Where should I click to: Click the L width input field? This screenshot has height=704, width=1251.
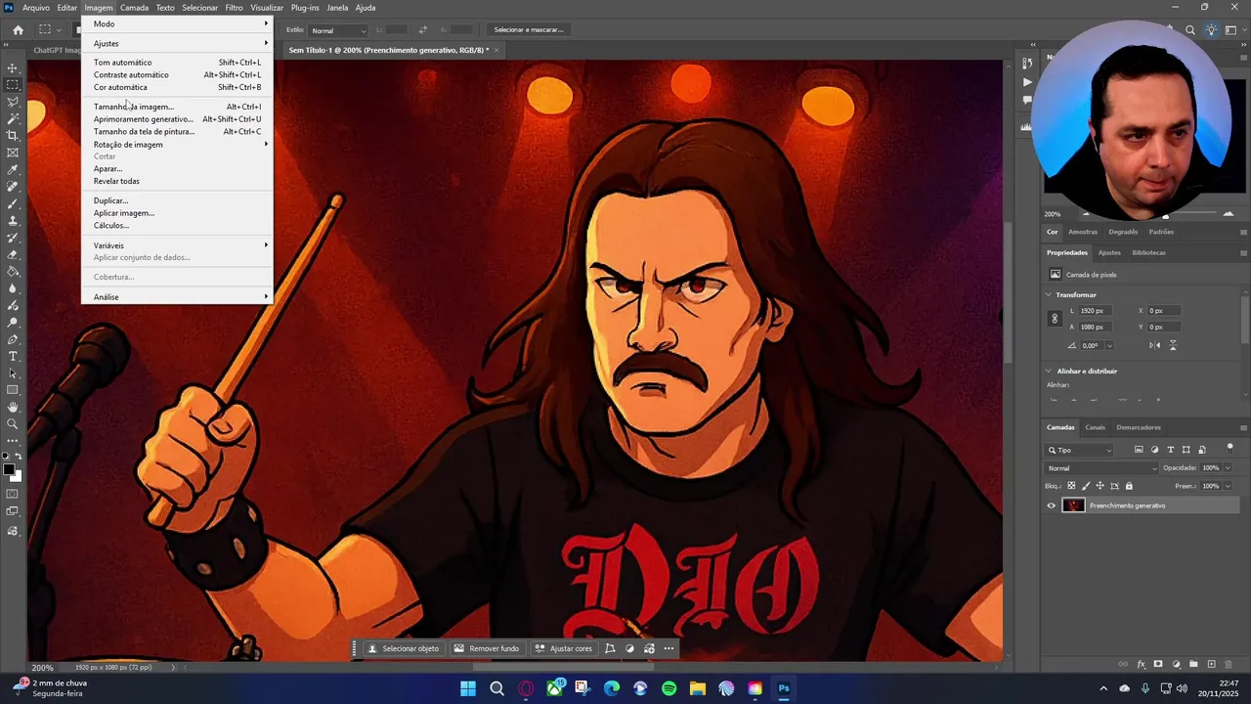point(1094,310)
